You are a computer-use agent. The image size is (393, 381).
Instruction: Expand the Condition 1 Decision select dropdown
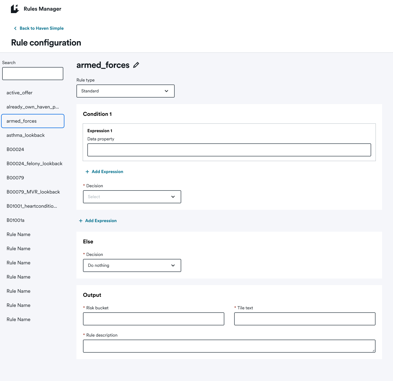coord(132,197)
